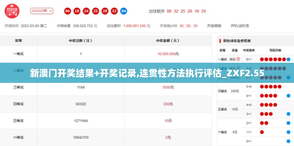Click the 0+1 condition in the reference panel
294x146 pixels.
tap(249, 141)
